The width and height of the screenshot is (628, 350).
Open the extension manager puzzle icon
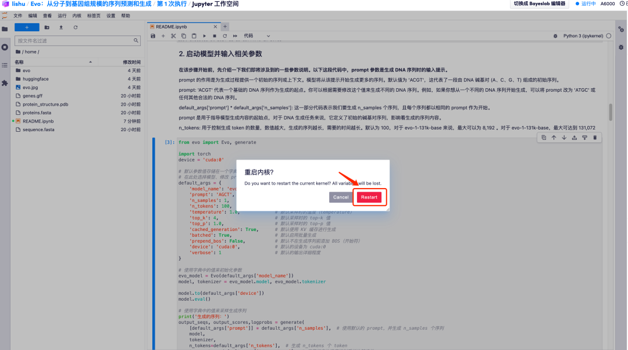coord(5,83)
